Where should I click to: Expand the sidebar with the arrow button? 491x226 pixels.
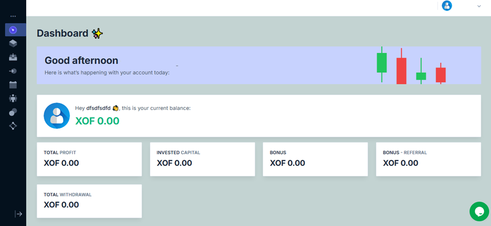[x=19, y=214]
